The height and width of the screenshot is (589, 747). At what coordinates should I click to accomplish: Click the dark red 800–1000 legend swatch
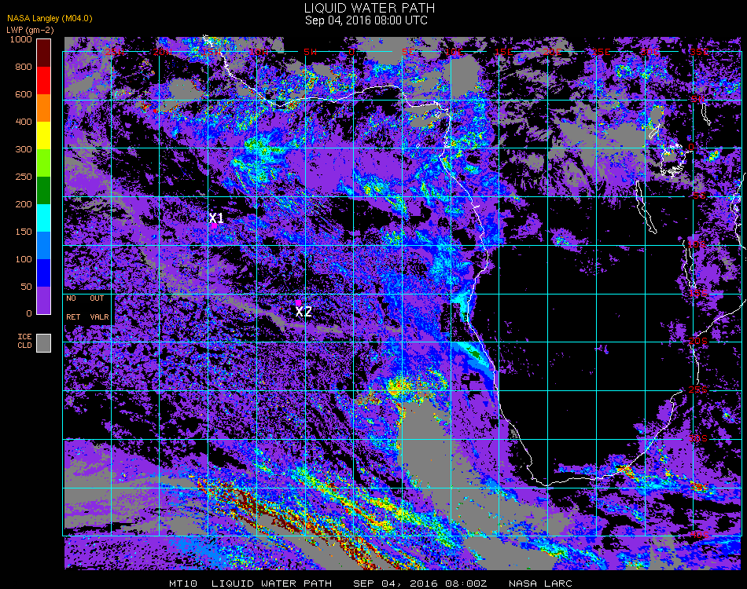[x=44, y=53]
